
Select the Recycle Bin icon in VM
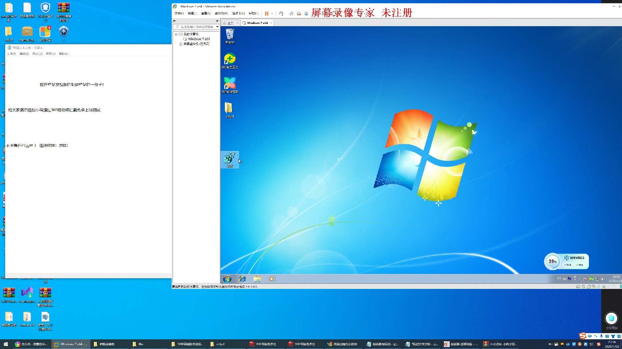point(230,36)
